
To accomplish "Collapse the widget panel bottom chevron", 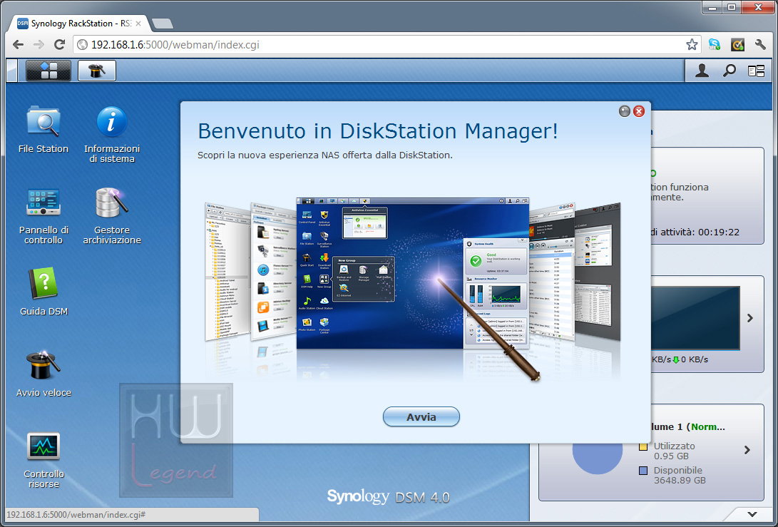I will coord(752,514).
